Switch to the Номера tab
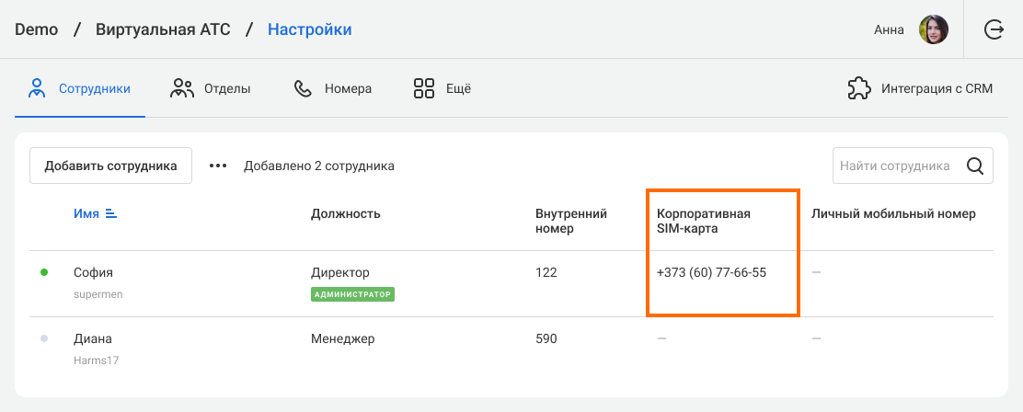1023x412 pixels. click(x=348, y=89)
